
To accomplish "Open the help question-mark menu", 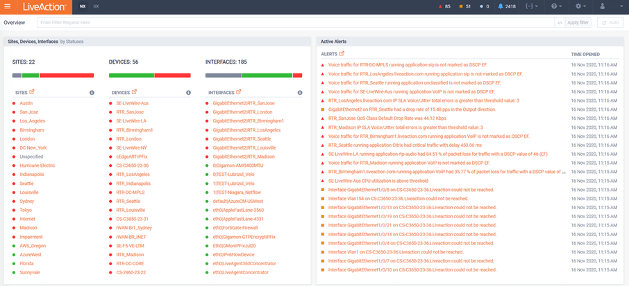I will (557, 7).
